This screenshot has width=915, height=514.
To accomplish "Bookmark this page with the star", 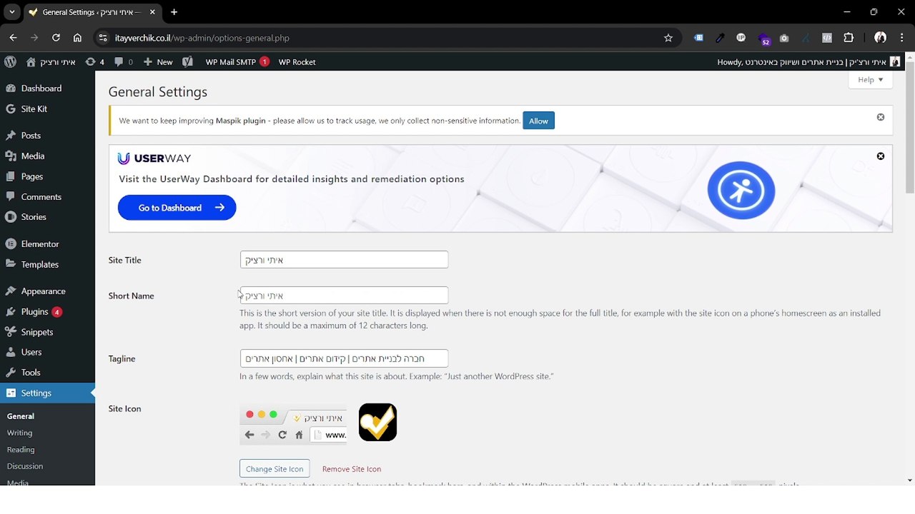I will (668, 38).
